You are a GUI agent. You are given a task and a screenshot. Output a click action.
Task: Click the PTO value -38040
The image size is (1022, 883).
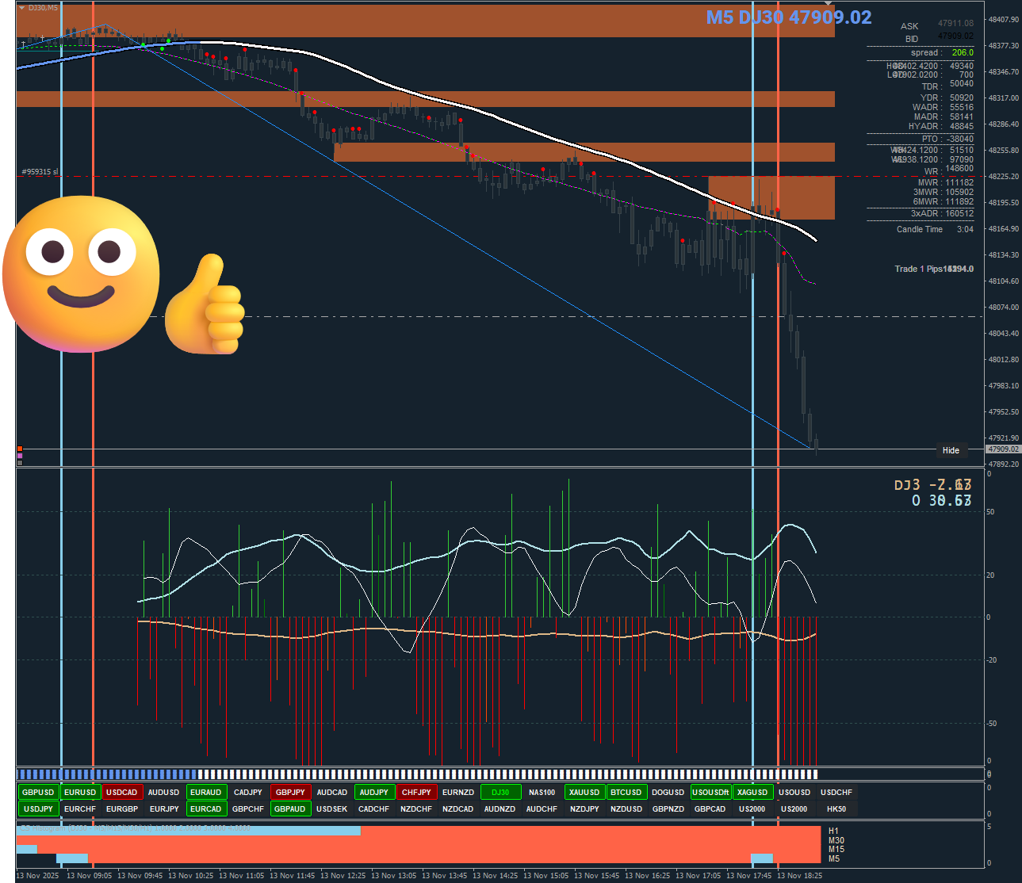[960, 139]
